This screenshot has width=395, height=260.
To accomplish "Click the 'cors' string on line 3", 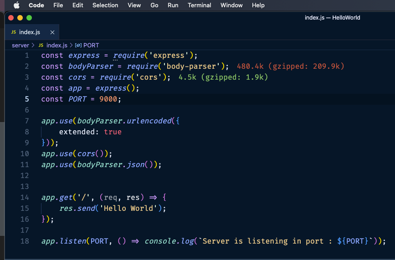I will (x=149, y=77).
